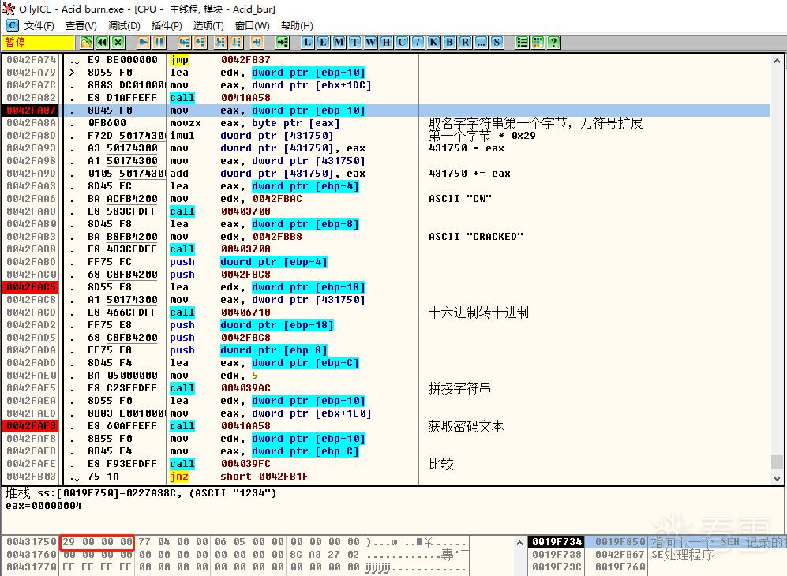Viewport: 787px width, 576px height.
Task: Click the 拼接字符串 comment
Action: pos(459,388)
